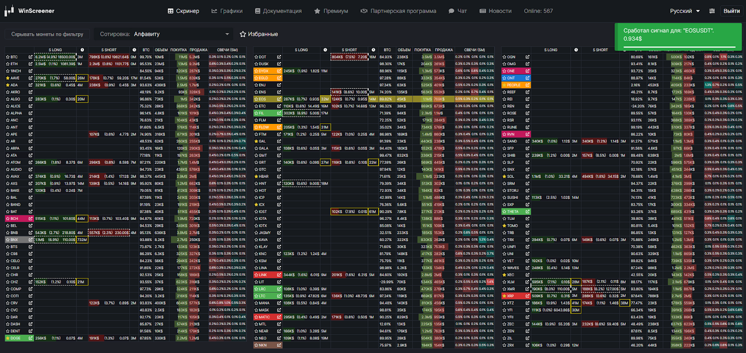
Task: Open the PEOPLE external link icon
Action: 527,85
